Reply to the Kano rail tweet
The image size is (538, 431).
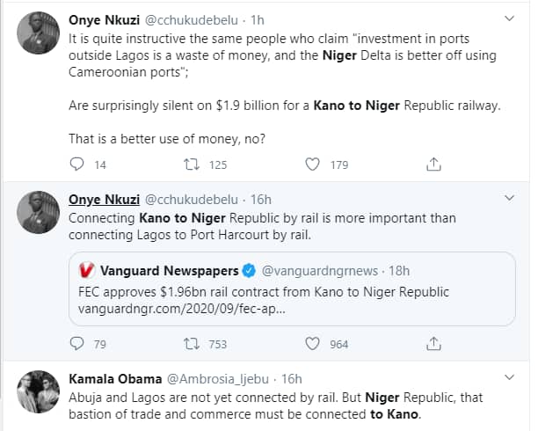[76, 344]
